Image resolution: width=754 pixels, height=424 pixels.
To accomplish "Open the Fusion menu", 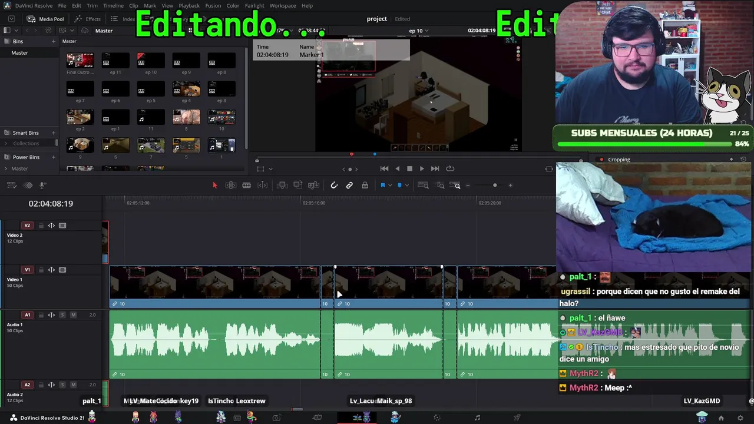I will click(213, 6).
